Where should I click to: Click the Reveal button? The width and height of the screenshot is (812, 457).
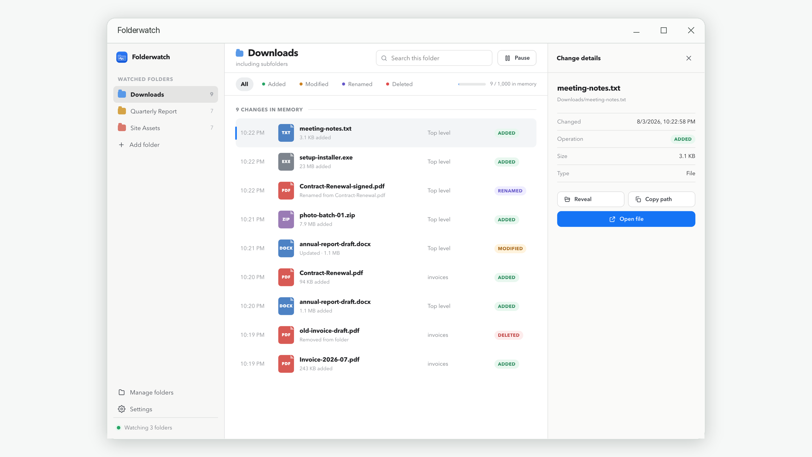click(591, 199)
